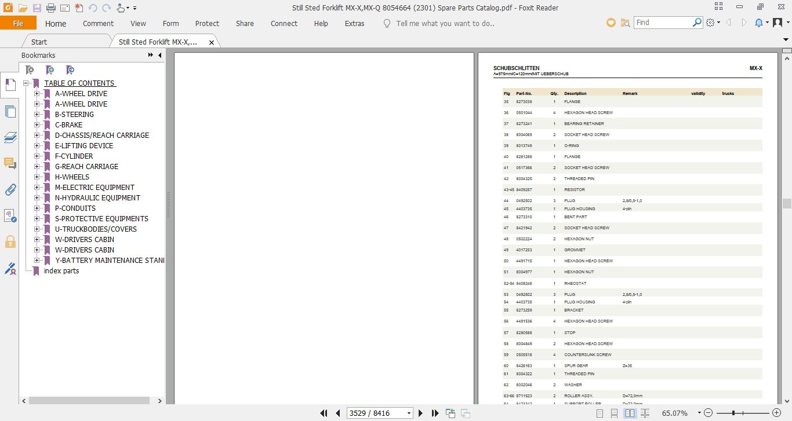Toggle touch mode hand icon
The image size is (792, 421).
(121, 8)
